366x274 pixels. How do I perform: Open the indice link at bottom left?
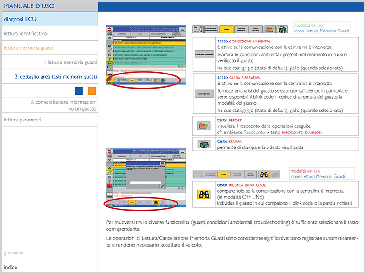tap(11, 267)
